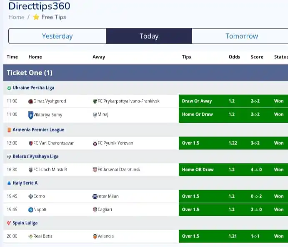Click the Minaj team crest
This screenshot has width=288, height=247.
click(95, 115)
